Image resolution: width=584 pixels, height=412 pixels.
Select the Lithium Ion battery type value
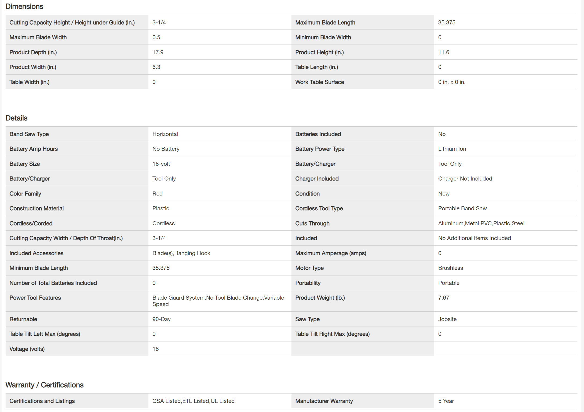pos(452,149)
